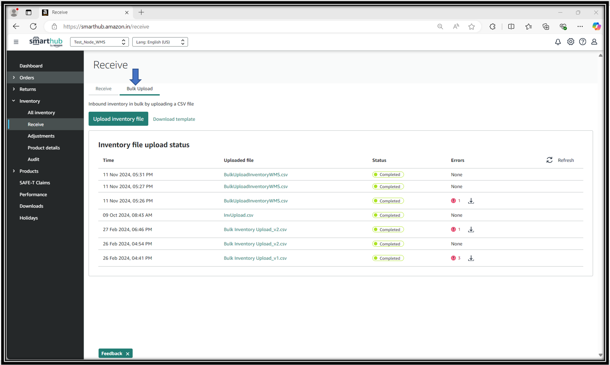Open the tab actions menu icon
Image resolution: width=610 pixels, height=365 pixels.
point(28,12)
